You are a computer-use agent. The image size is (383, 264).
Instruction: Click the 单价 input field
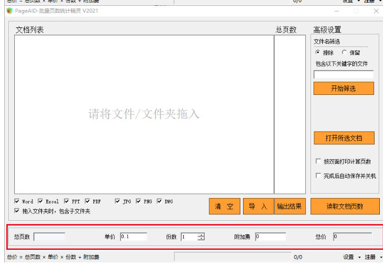tap(134, 237)
